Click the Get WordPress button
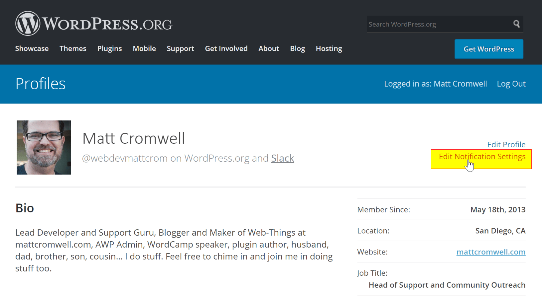Viewport: 542px width, 298px height. tap(489, 49)
